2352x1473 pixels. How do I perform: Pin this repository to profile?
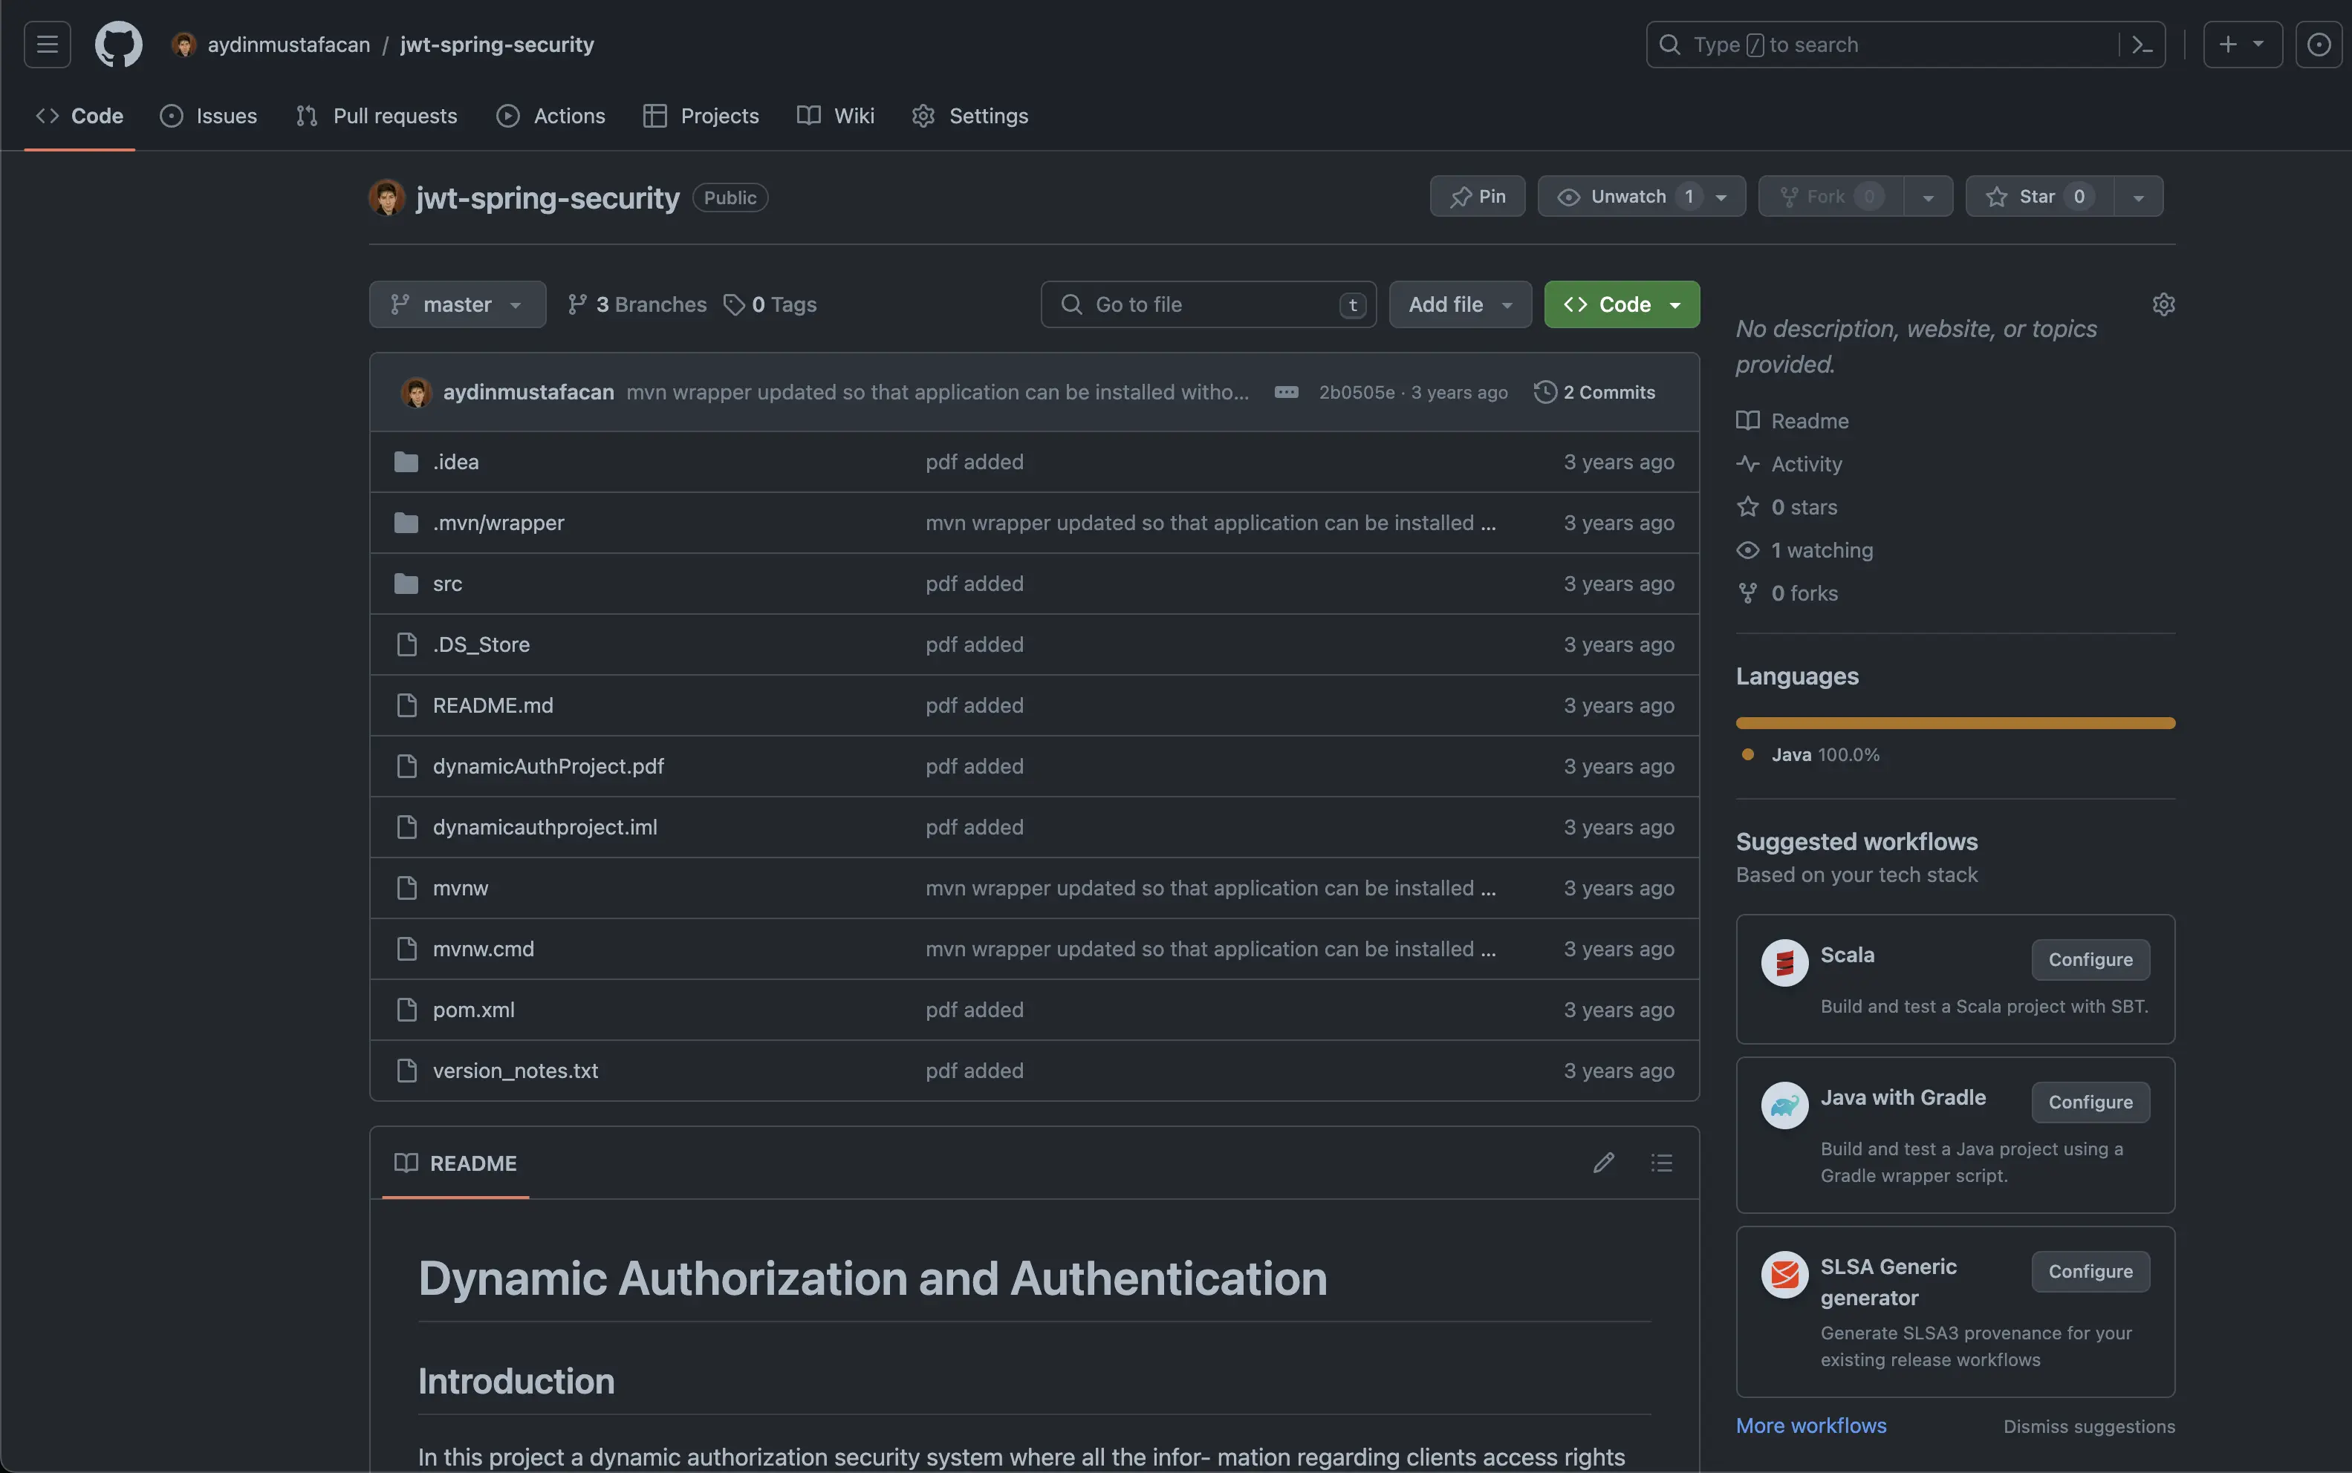1477,197
